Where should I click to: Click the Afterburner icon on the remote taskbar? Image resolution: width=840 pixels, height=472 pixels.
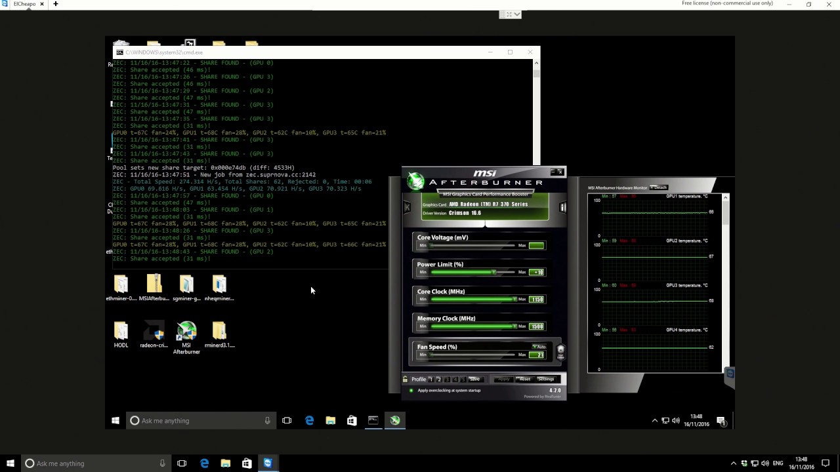pos(394,420)
